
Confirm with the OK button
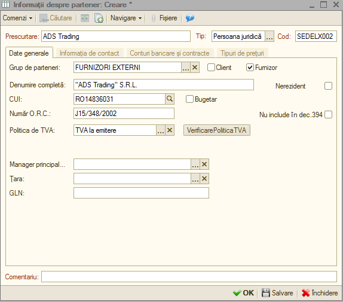pos(243,293)
